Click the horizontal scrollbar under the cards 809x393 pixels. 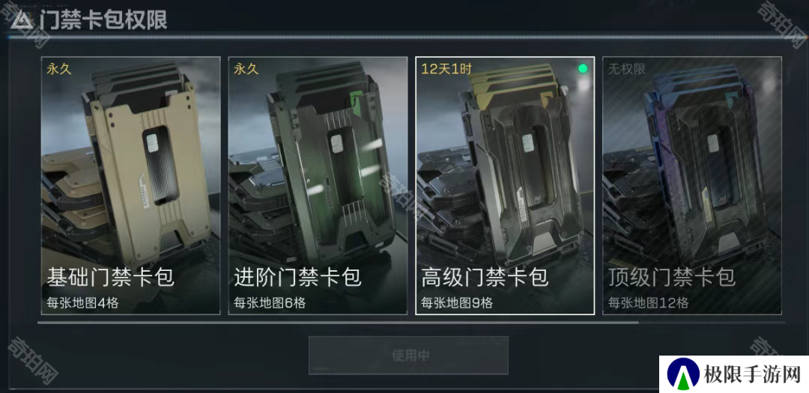click(411, 323)
